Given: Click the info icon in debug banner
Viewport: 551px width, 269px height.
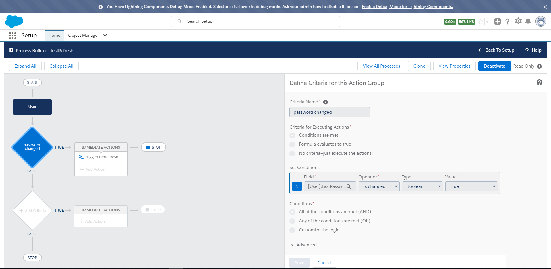Looking at the screenshot, I should (x=100, y=7).
